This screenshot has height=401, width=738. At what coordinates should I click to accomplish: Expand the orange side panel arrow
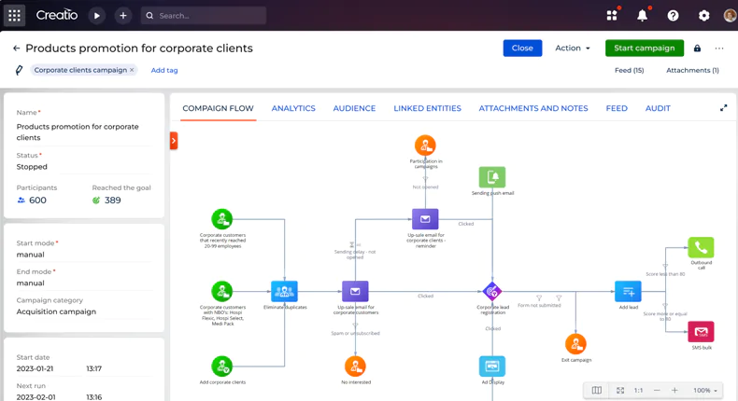(174, 141)
